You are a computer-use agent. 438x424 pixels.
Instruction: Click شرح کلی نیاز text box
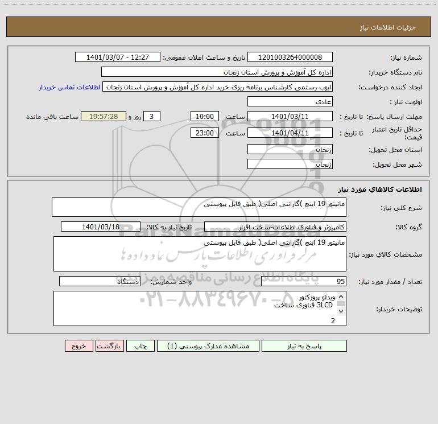coord(199,207)
